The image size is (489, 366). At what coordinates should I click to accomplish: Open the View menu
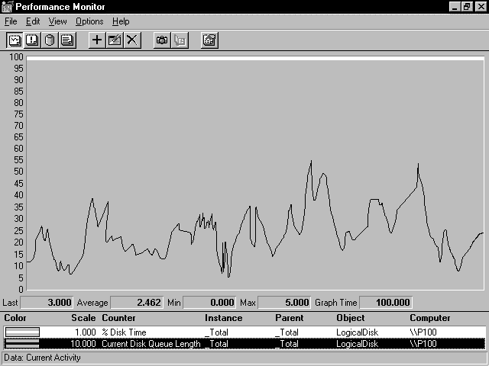pyautogui.click(x=58, y=21)
